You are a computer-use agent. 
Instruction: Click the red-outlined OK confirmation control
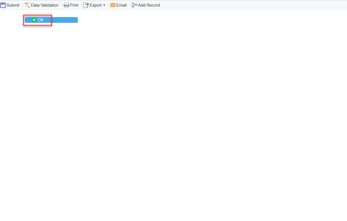point(38,20)
